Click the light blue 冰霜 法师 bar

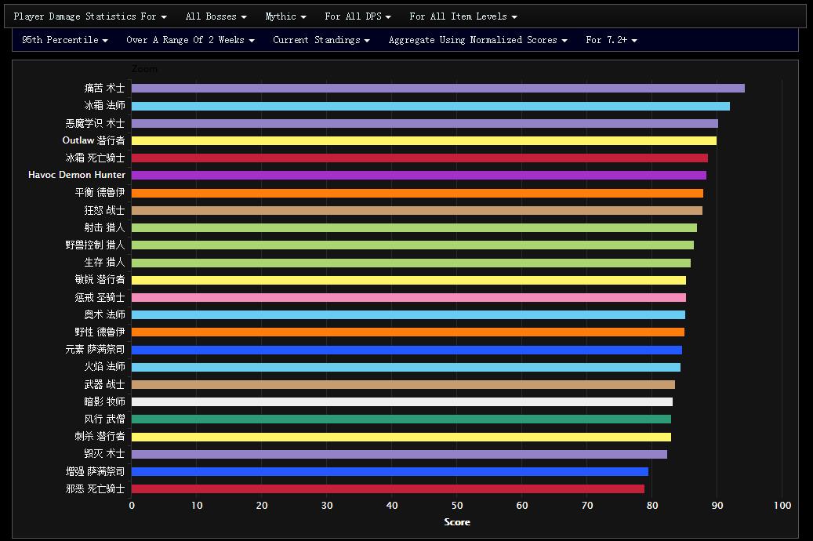tap(430, 106)
